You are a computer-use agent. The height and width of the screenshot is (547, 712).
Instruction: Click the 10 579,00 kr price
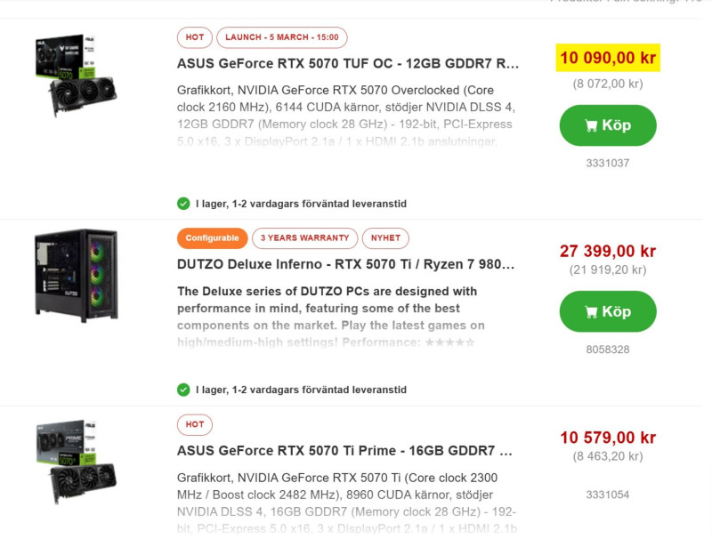608,438
